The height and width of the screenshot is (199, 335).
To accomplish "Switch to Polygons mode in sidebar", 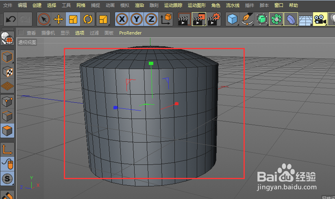I will pos(7,131).
